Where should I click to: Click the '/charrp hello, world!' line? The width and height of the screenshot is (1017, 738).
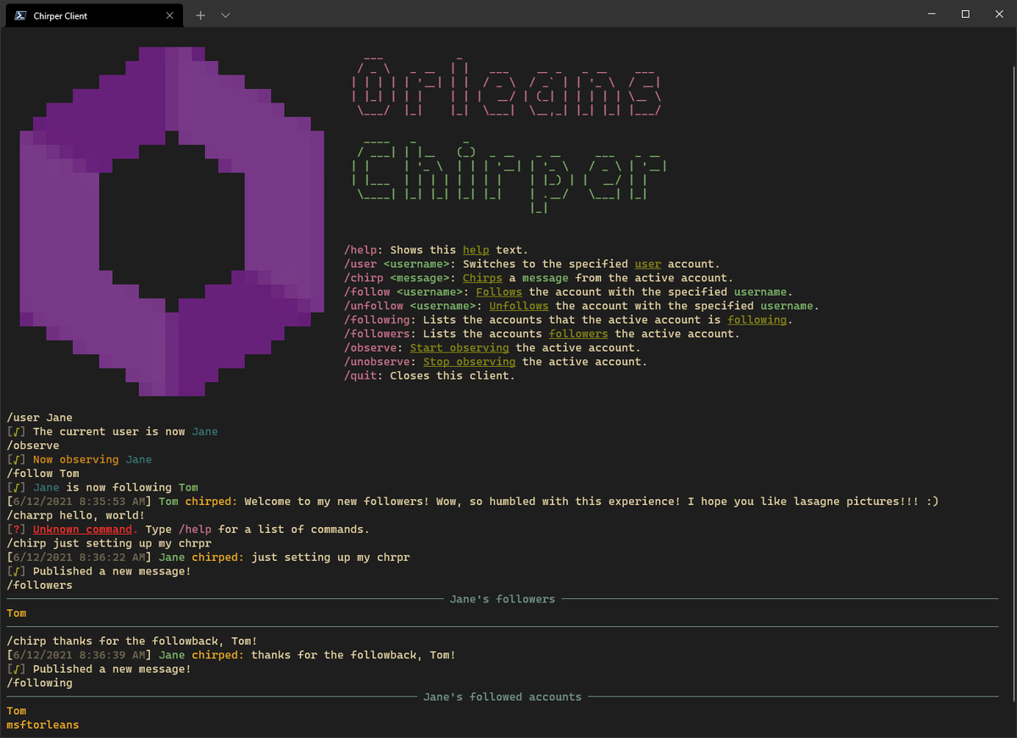(x=75, y=515)
